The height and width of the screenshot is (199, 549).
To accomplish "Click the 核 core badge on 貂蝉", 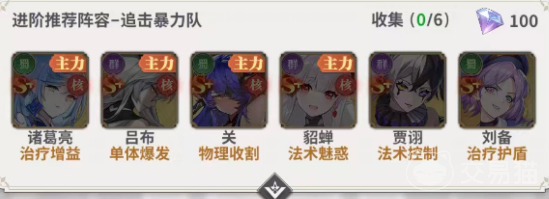I will pos(345,85).
